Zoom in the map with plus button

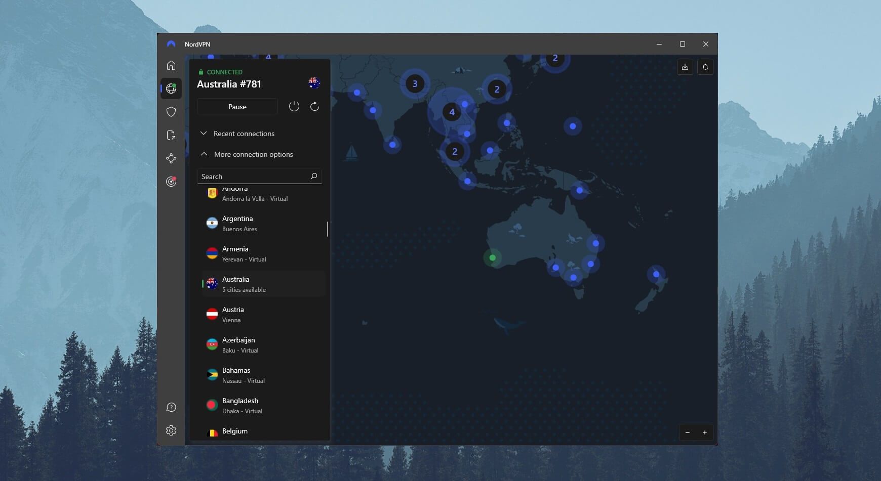(x=705, y=432)
